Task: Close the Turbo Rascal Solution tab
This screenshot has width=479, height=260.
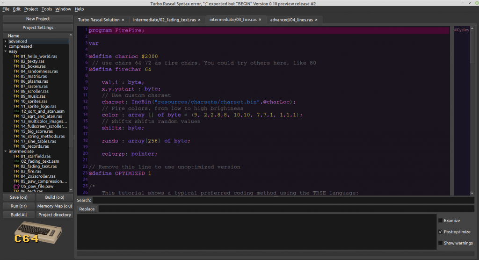Action: pyautogui.click(x=123, y=20)
